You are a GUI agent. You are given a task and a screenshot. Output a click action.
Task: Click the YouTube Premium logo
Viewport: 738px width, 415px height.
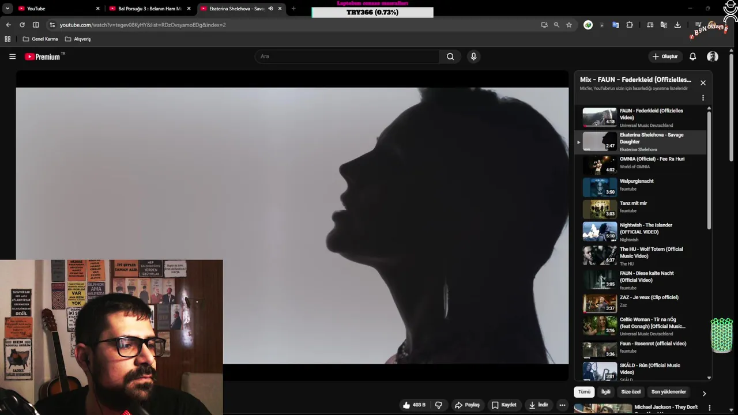[44, 56]
